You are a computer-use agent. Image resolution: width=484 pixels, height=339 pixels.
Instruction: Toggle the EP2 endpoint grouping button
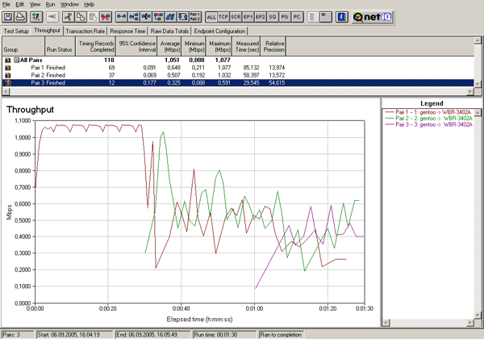[261, 17]
